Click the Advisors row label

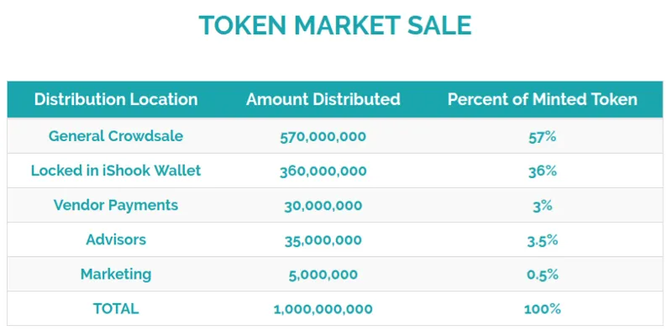coord(116,239)
